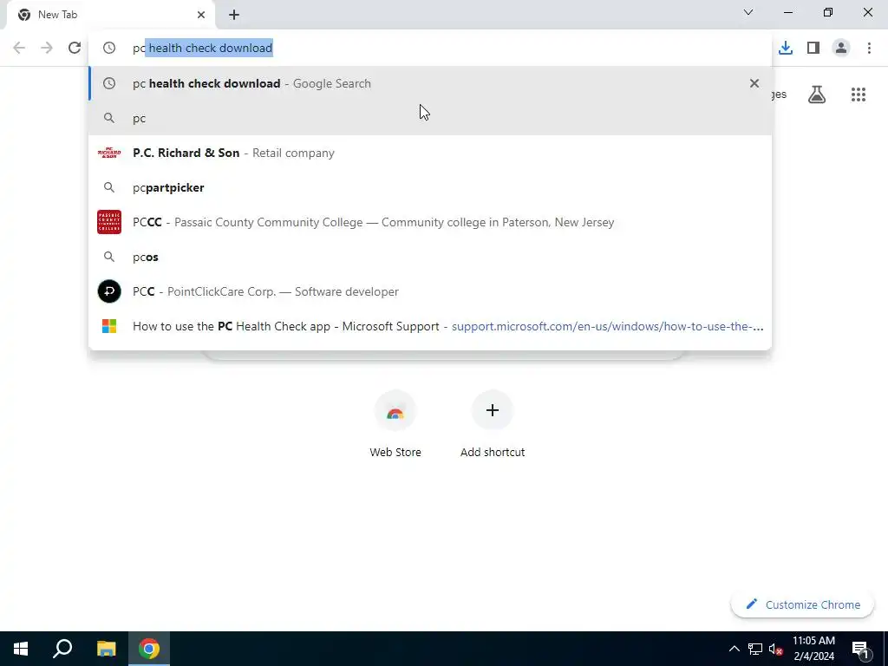Click the magnifier icon beside 'pcpartpicker'
Image resolution: width=888 pixels, height=666 pixels.
tap(109, 187)
